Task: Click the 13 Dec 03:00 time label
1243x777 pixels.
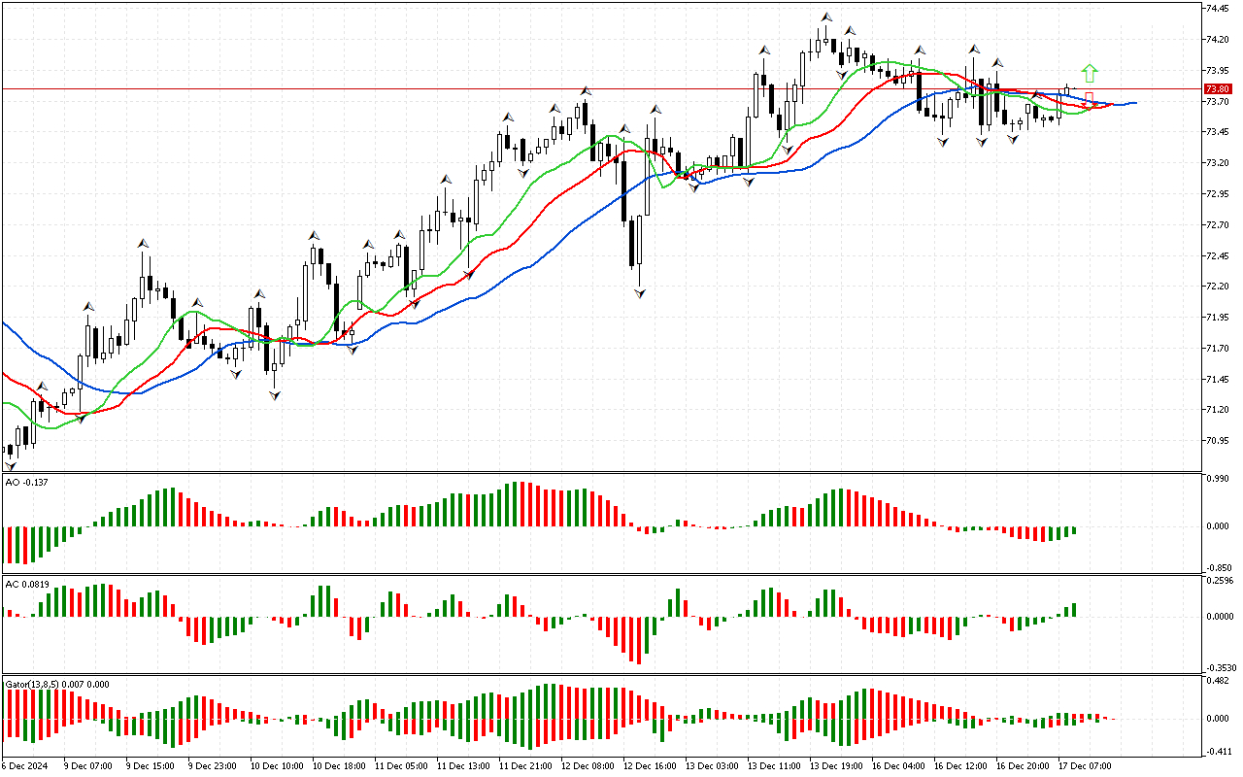Action: tap(712, 766)
